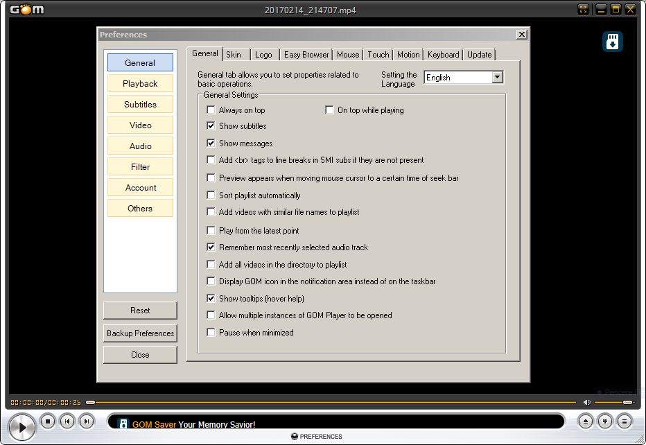Image resolution: width=646 pixels, height=445 pixels.
Task: Click the GOM Saver Your Memory Savior link
Action: tap(193, 424)
